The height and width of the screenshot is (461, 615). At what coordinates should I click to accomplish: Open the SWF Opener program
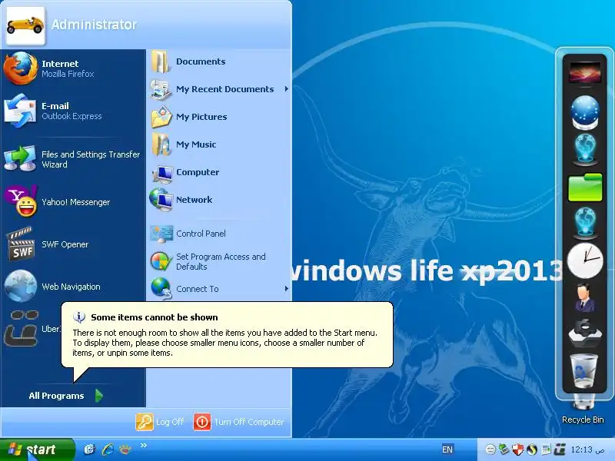pyautogui.click(x=73, y=244)
